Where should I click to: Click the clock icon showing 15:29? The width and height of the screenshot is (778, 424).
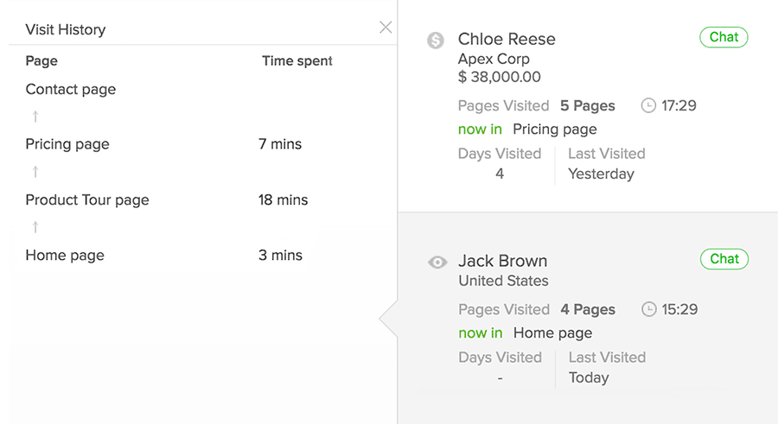coord(649,309)
